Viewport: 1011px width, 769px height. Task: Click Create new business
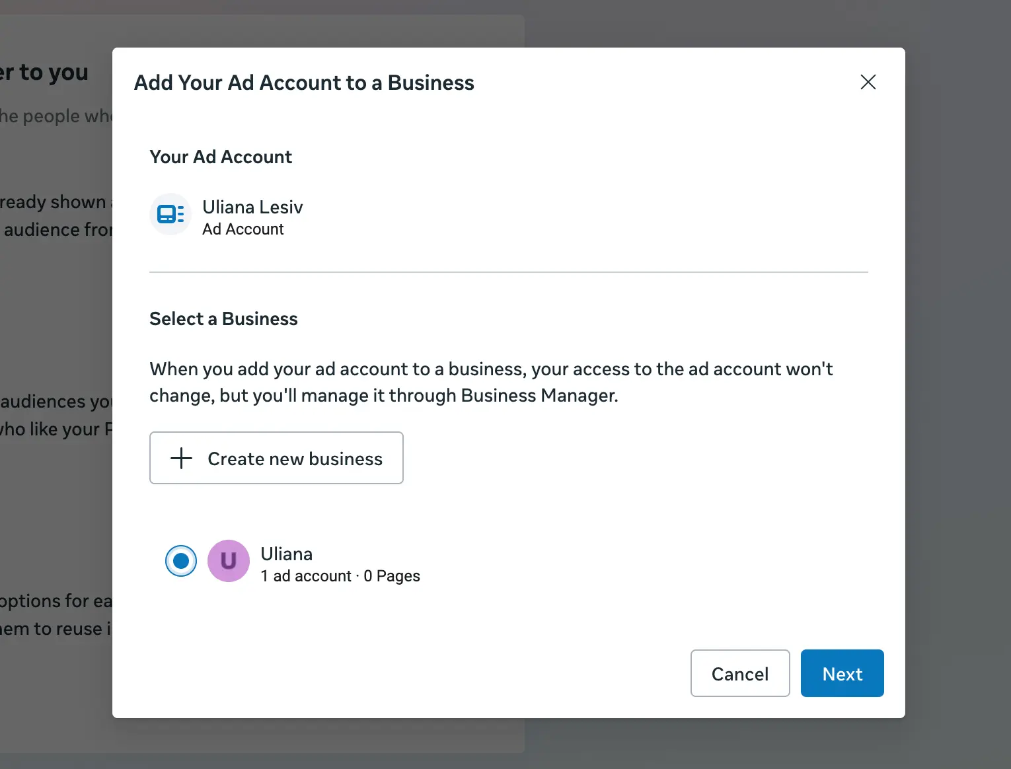point(276,458)
